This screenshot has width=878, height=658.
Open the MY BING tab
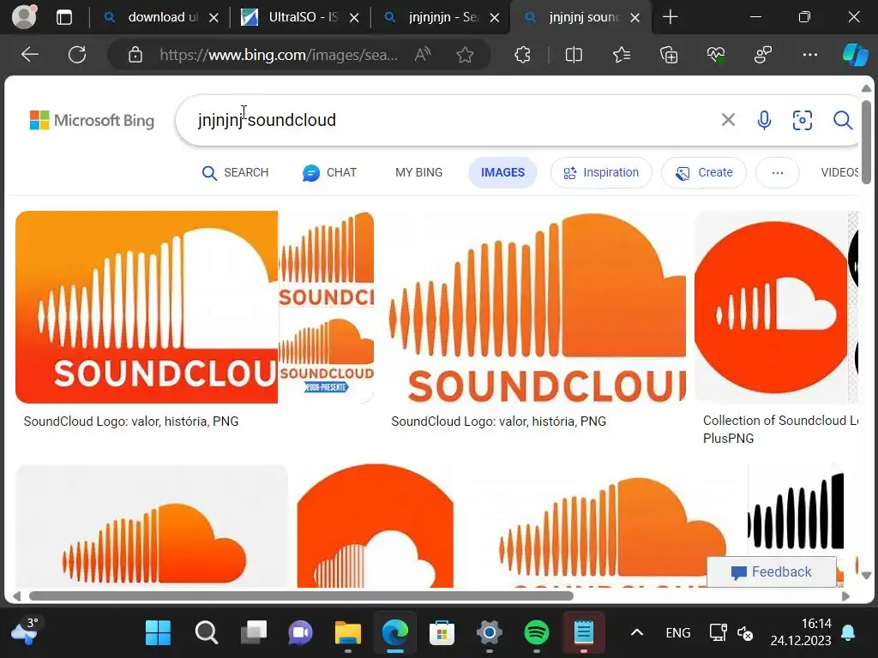pyautogui.click(x=418, y=173)
